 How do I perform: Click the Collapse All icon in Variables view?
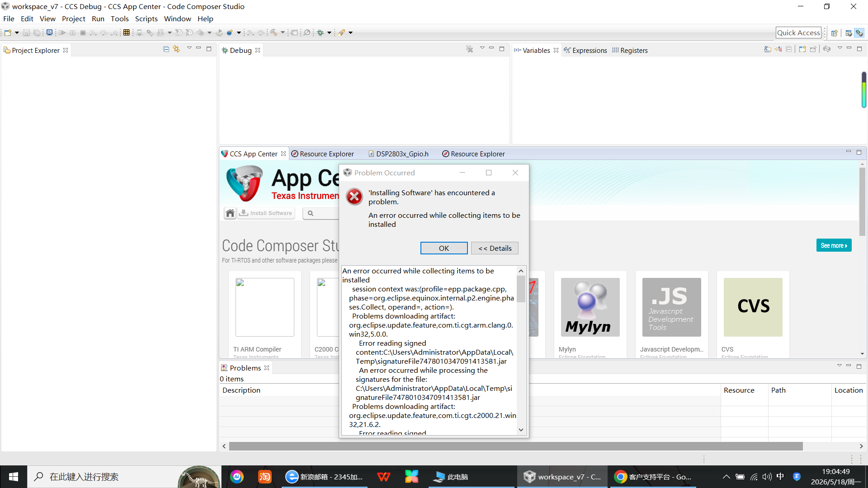(789, 49)
